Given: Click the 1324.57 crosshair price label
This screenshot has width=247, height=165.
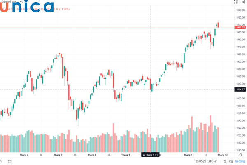Looking at the screenshot, I should pyautogui.click(x=240, y=89).
